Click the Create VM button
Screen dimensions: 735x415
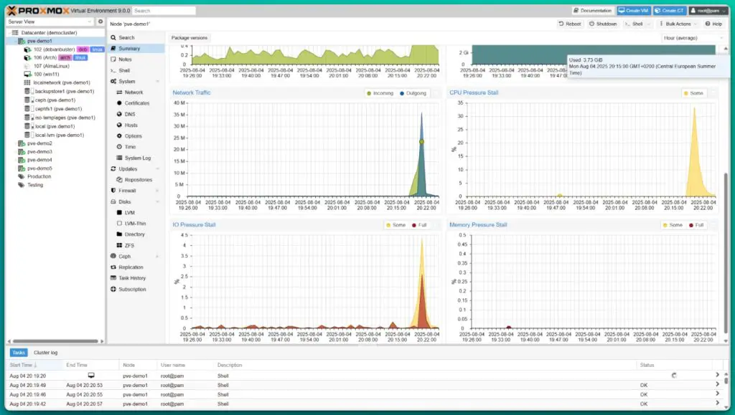pos(632,11)
